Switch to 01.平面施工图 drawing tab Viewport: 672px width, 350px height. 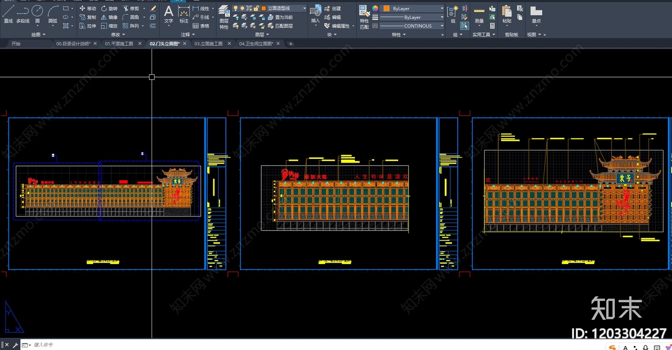(x=119, y=44)
